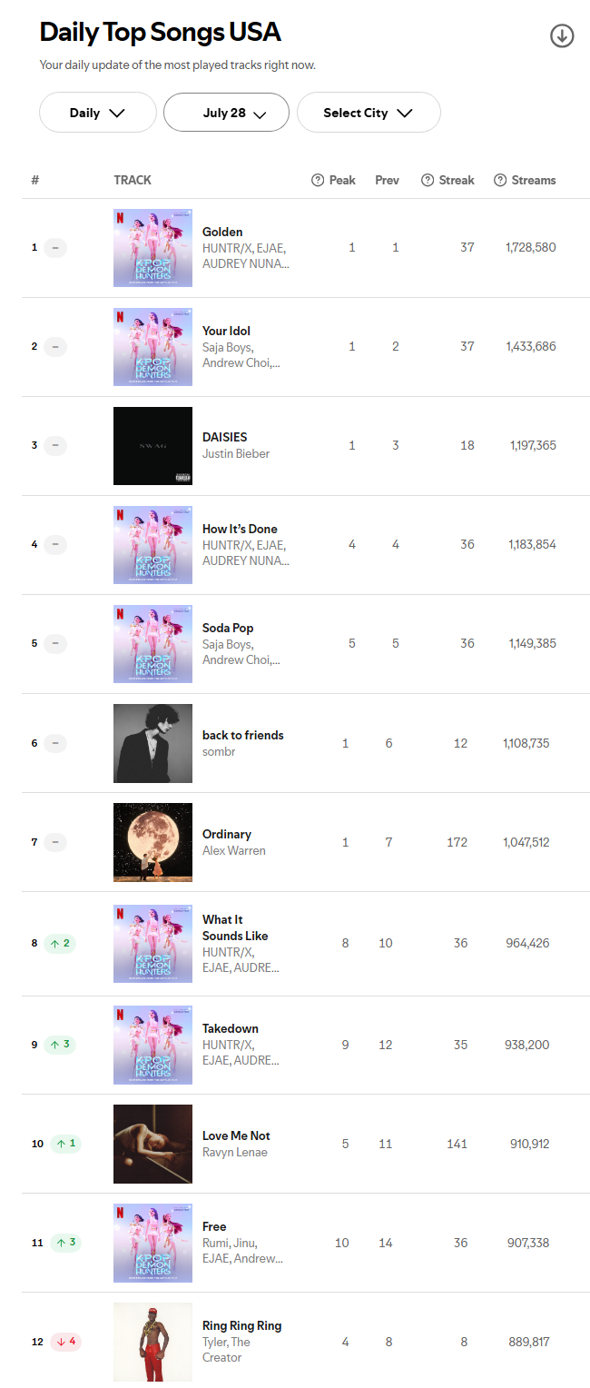Click the Soda Pop song title
The image size is (590, 1388).
pyautogui.click(x=228, y=628)
